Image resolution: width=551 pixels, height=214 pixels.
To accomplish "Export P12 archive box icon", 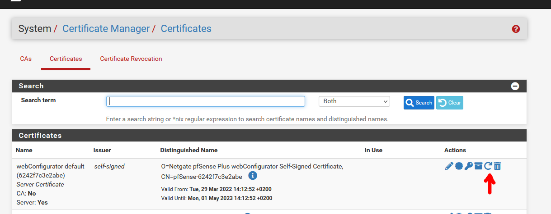I will 478,166.
